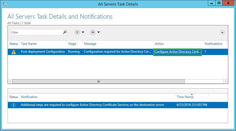This screenshot has height=131, width=236.
Task: Click the save query disk icon
Action: 93,32
